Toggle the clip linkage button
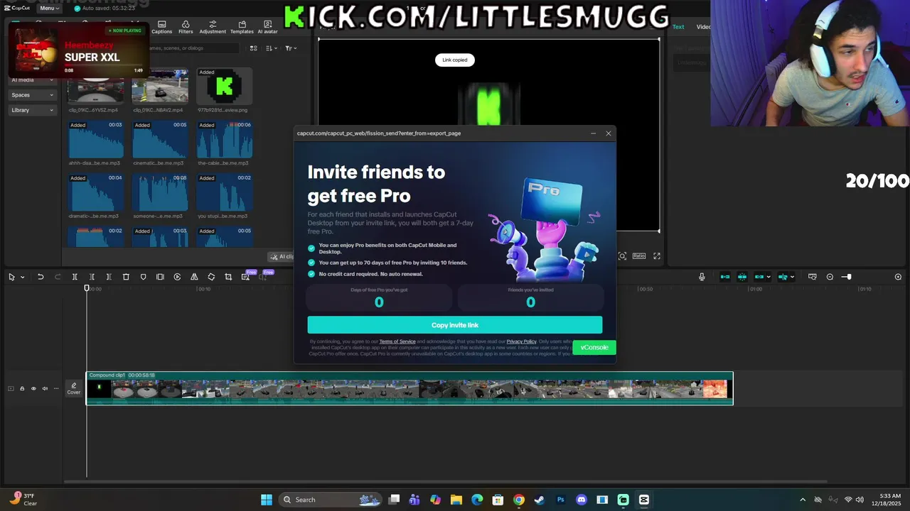Screen dimensions: 910x511 (759, 277)
